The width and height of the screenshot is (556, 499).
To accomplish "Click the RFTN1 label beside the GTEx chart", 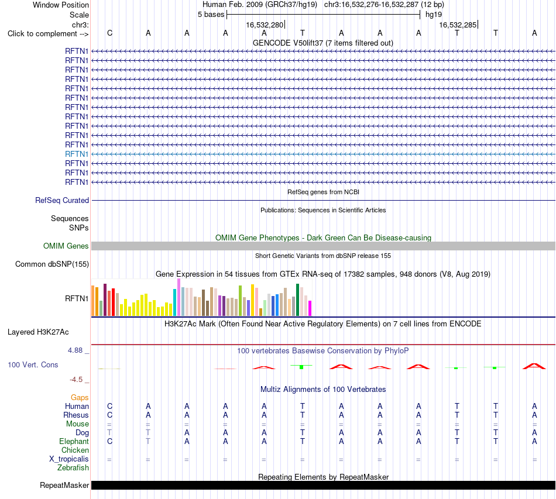I will [x=76, y=299].
